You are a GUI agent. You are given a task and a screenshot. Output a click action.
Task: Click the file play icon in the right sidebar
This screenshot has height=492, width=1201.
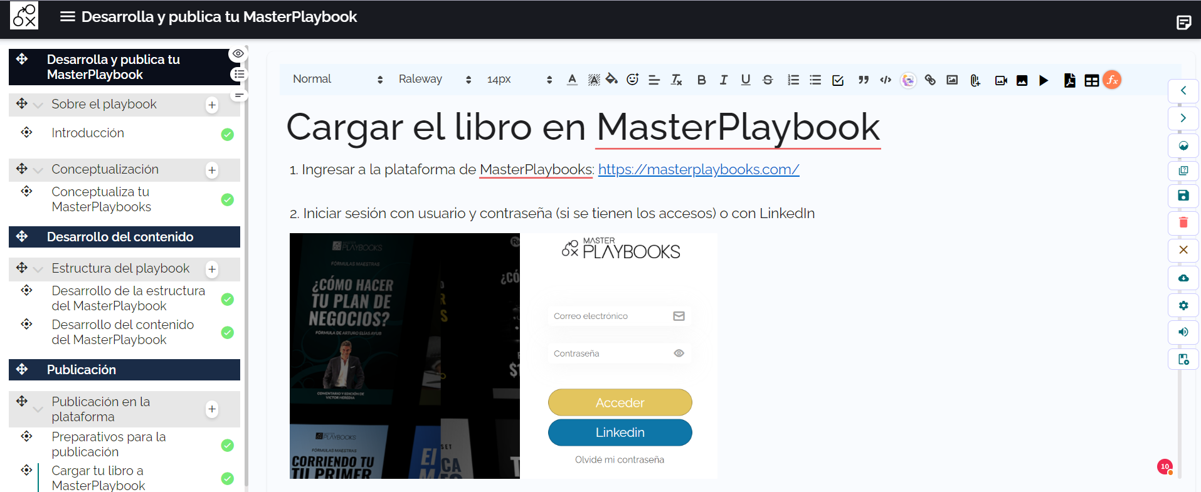pyautogui.click(x=1183, y=359)
